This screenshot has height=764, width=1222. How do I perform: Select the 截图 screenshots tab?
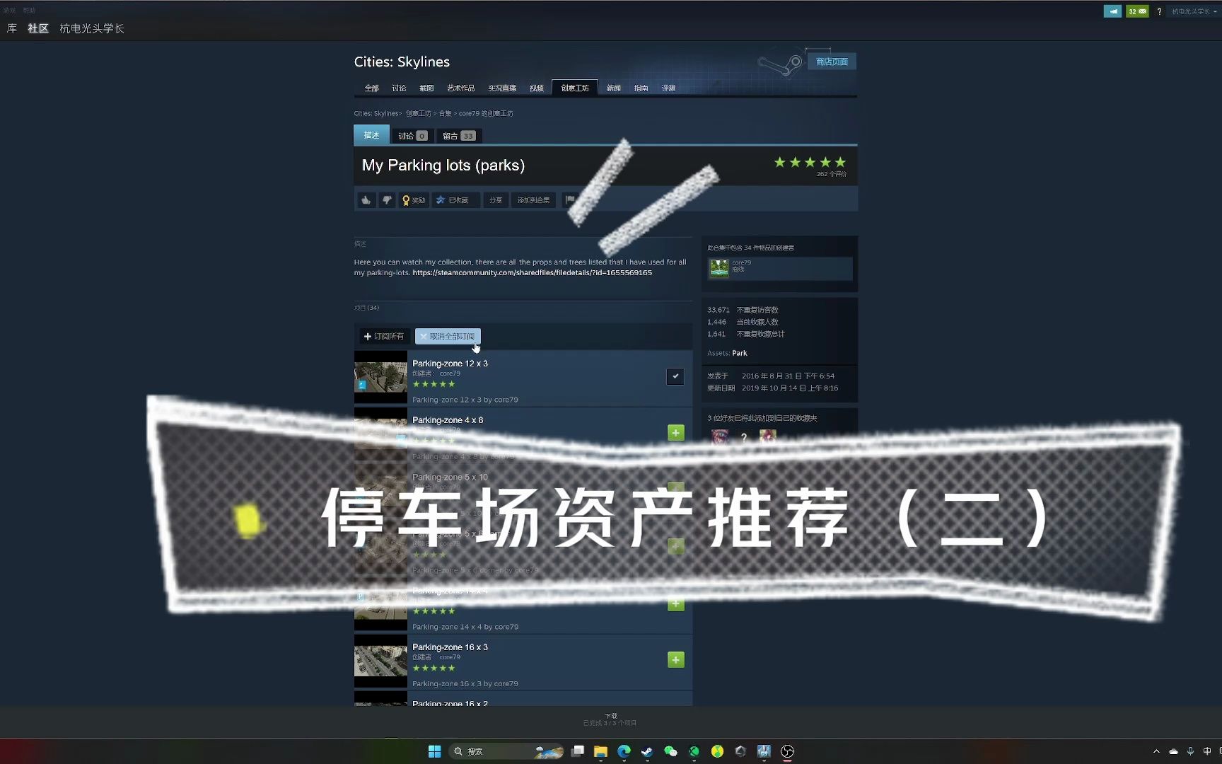pos(426,88)
